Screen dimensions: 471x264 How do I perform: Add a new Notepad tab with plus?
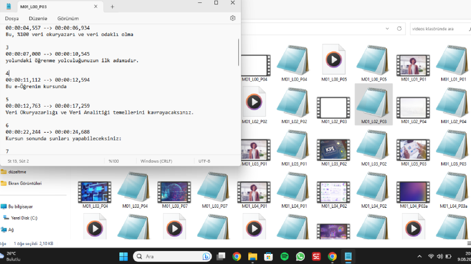coord(112,7)
